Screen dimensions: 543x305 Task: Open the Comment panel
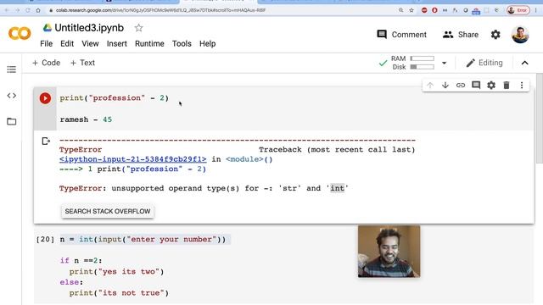click(x=401, y=35)
